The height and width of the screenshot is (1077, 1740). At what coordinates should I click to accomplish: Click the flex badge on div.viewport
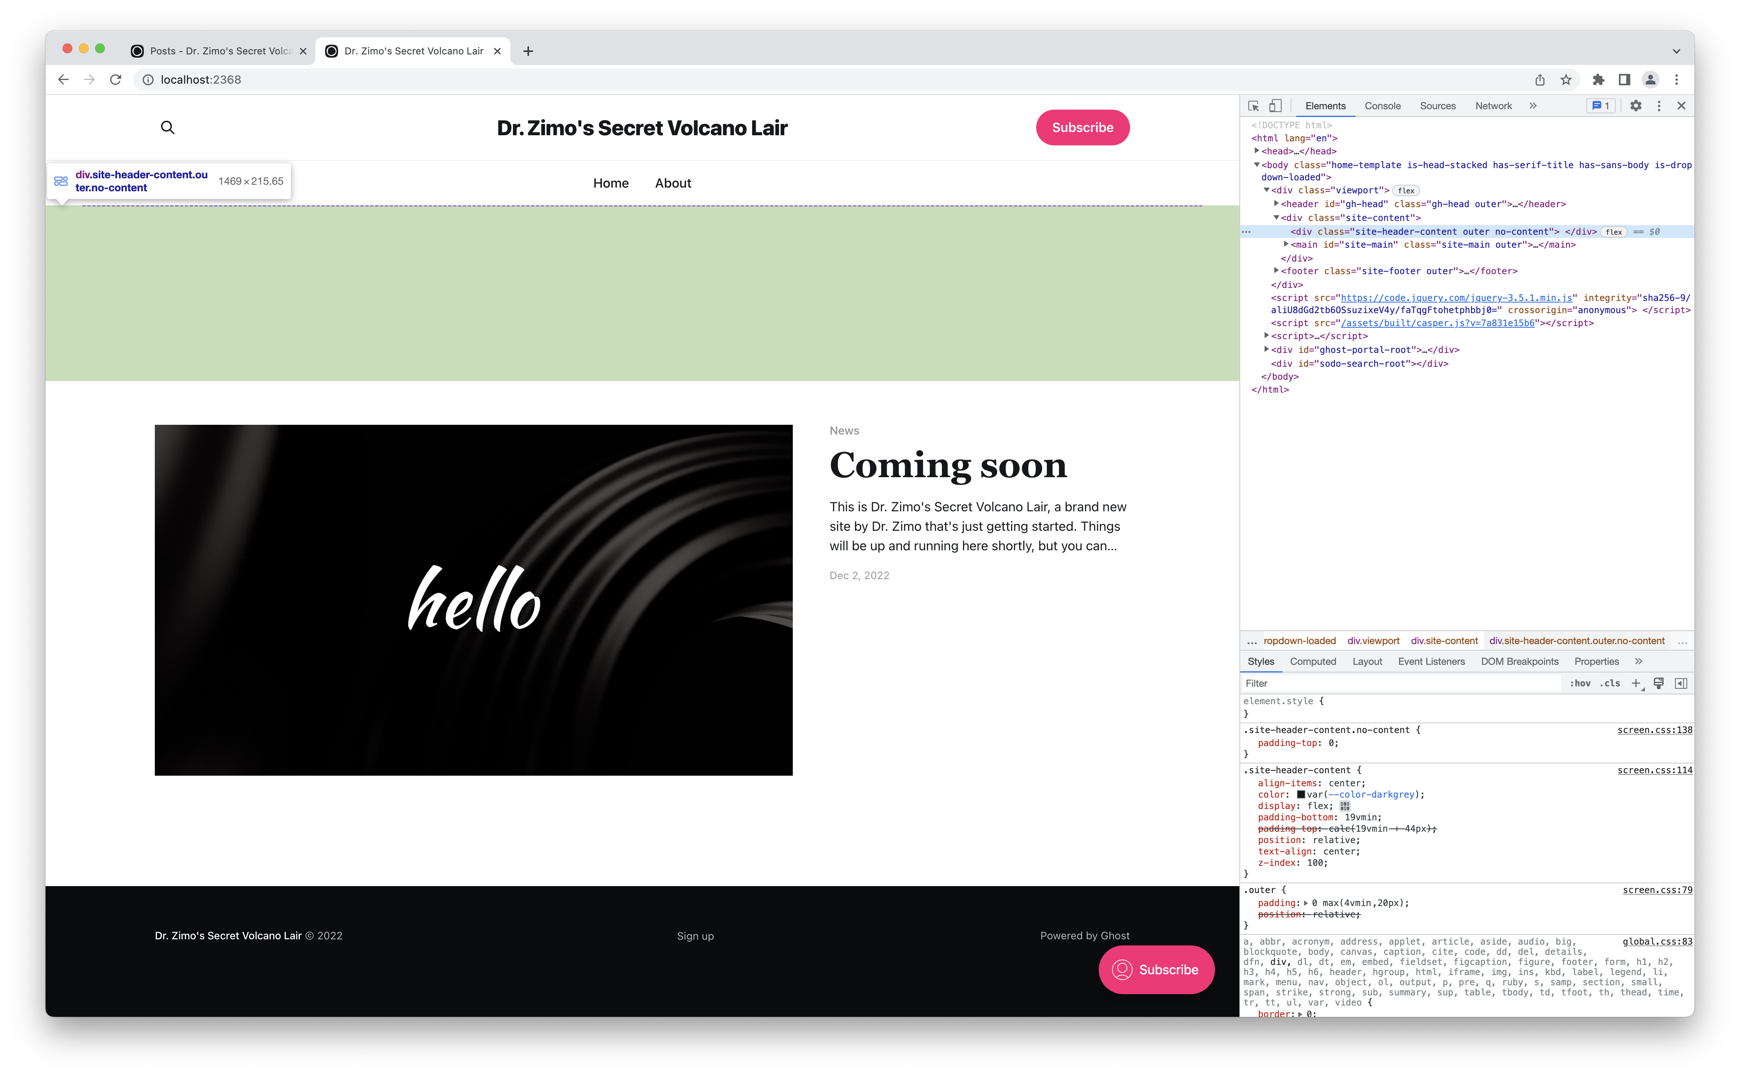1406,190
